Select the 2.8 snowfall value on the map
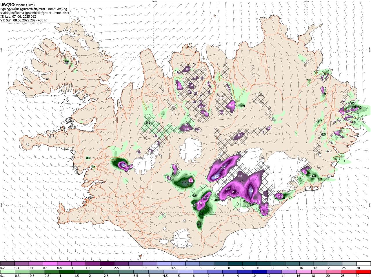Screen dimensions: 371x278 (x=228, y=189)
